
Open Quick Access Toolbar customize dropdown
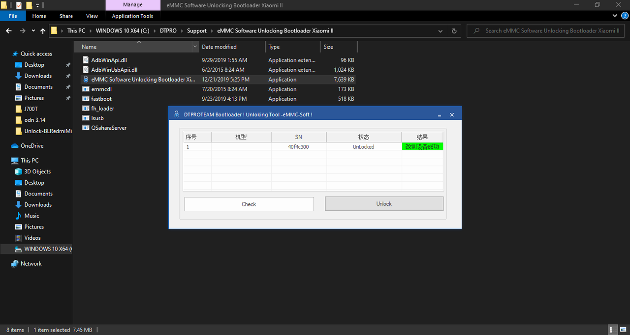[x=37, y=5]
